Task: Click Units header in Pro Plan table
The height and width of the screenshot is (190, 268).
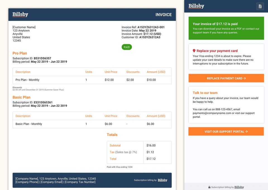Action: click(89, 72)
